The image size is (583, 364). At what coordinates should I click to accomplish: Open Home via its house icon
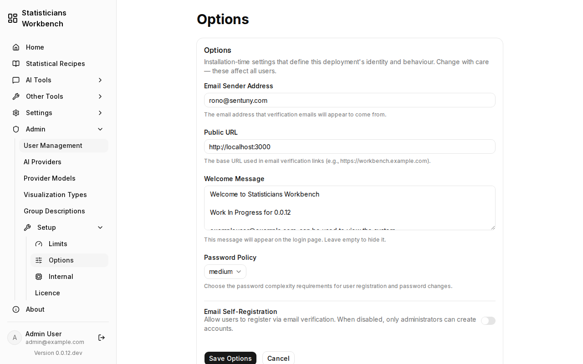[x=16, y=47]
